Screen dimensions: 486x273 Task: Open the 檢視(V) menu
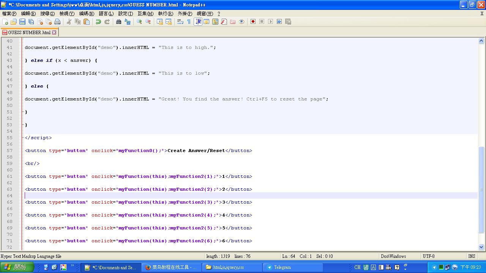coord(67,14)
